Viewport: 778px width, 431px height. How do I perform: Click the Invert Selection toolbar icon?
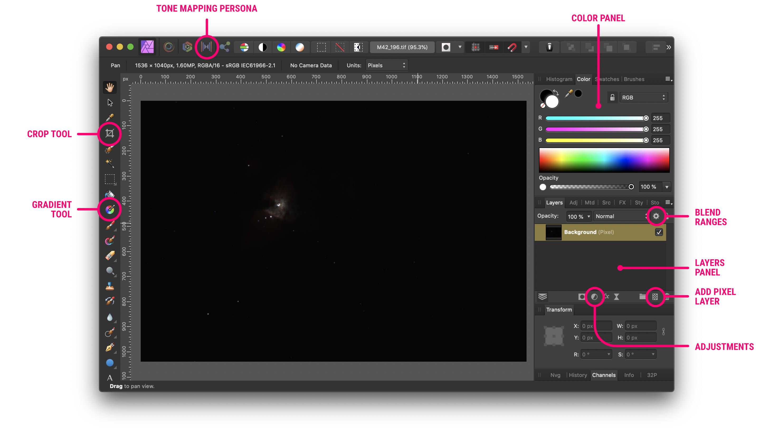[x=358, y=47]
